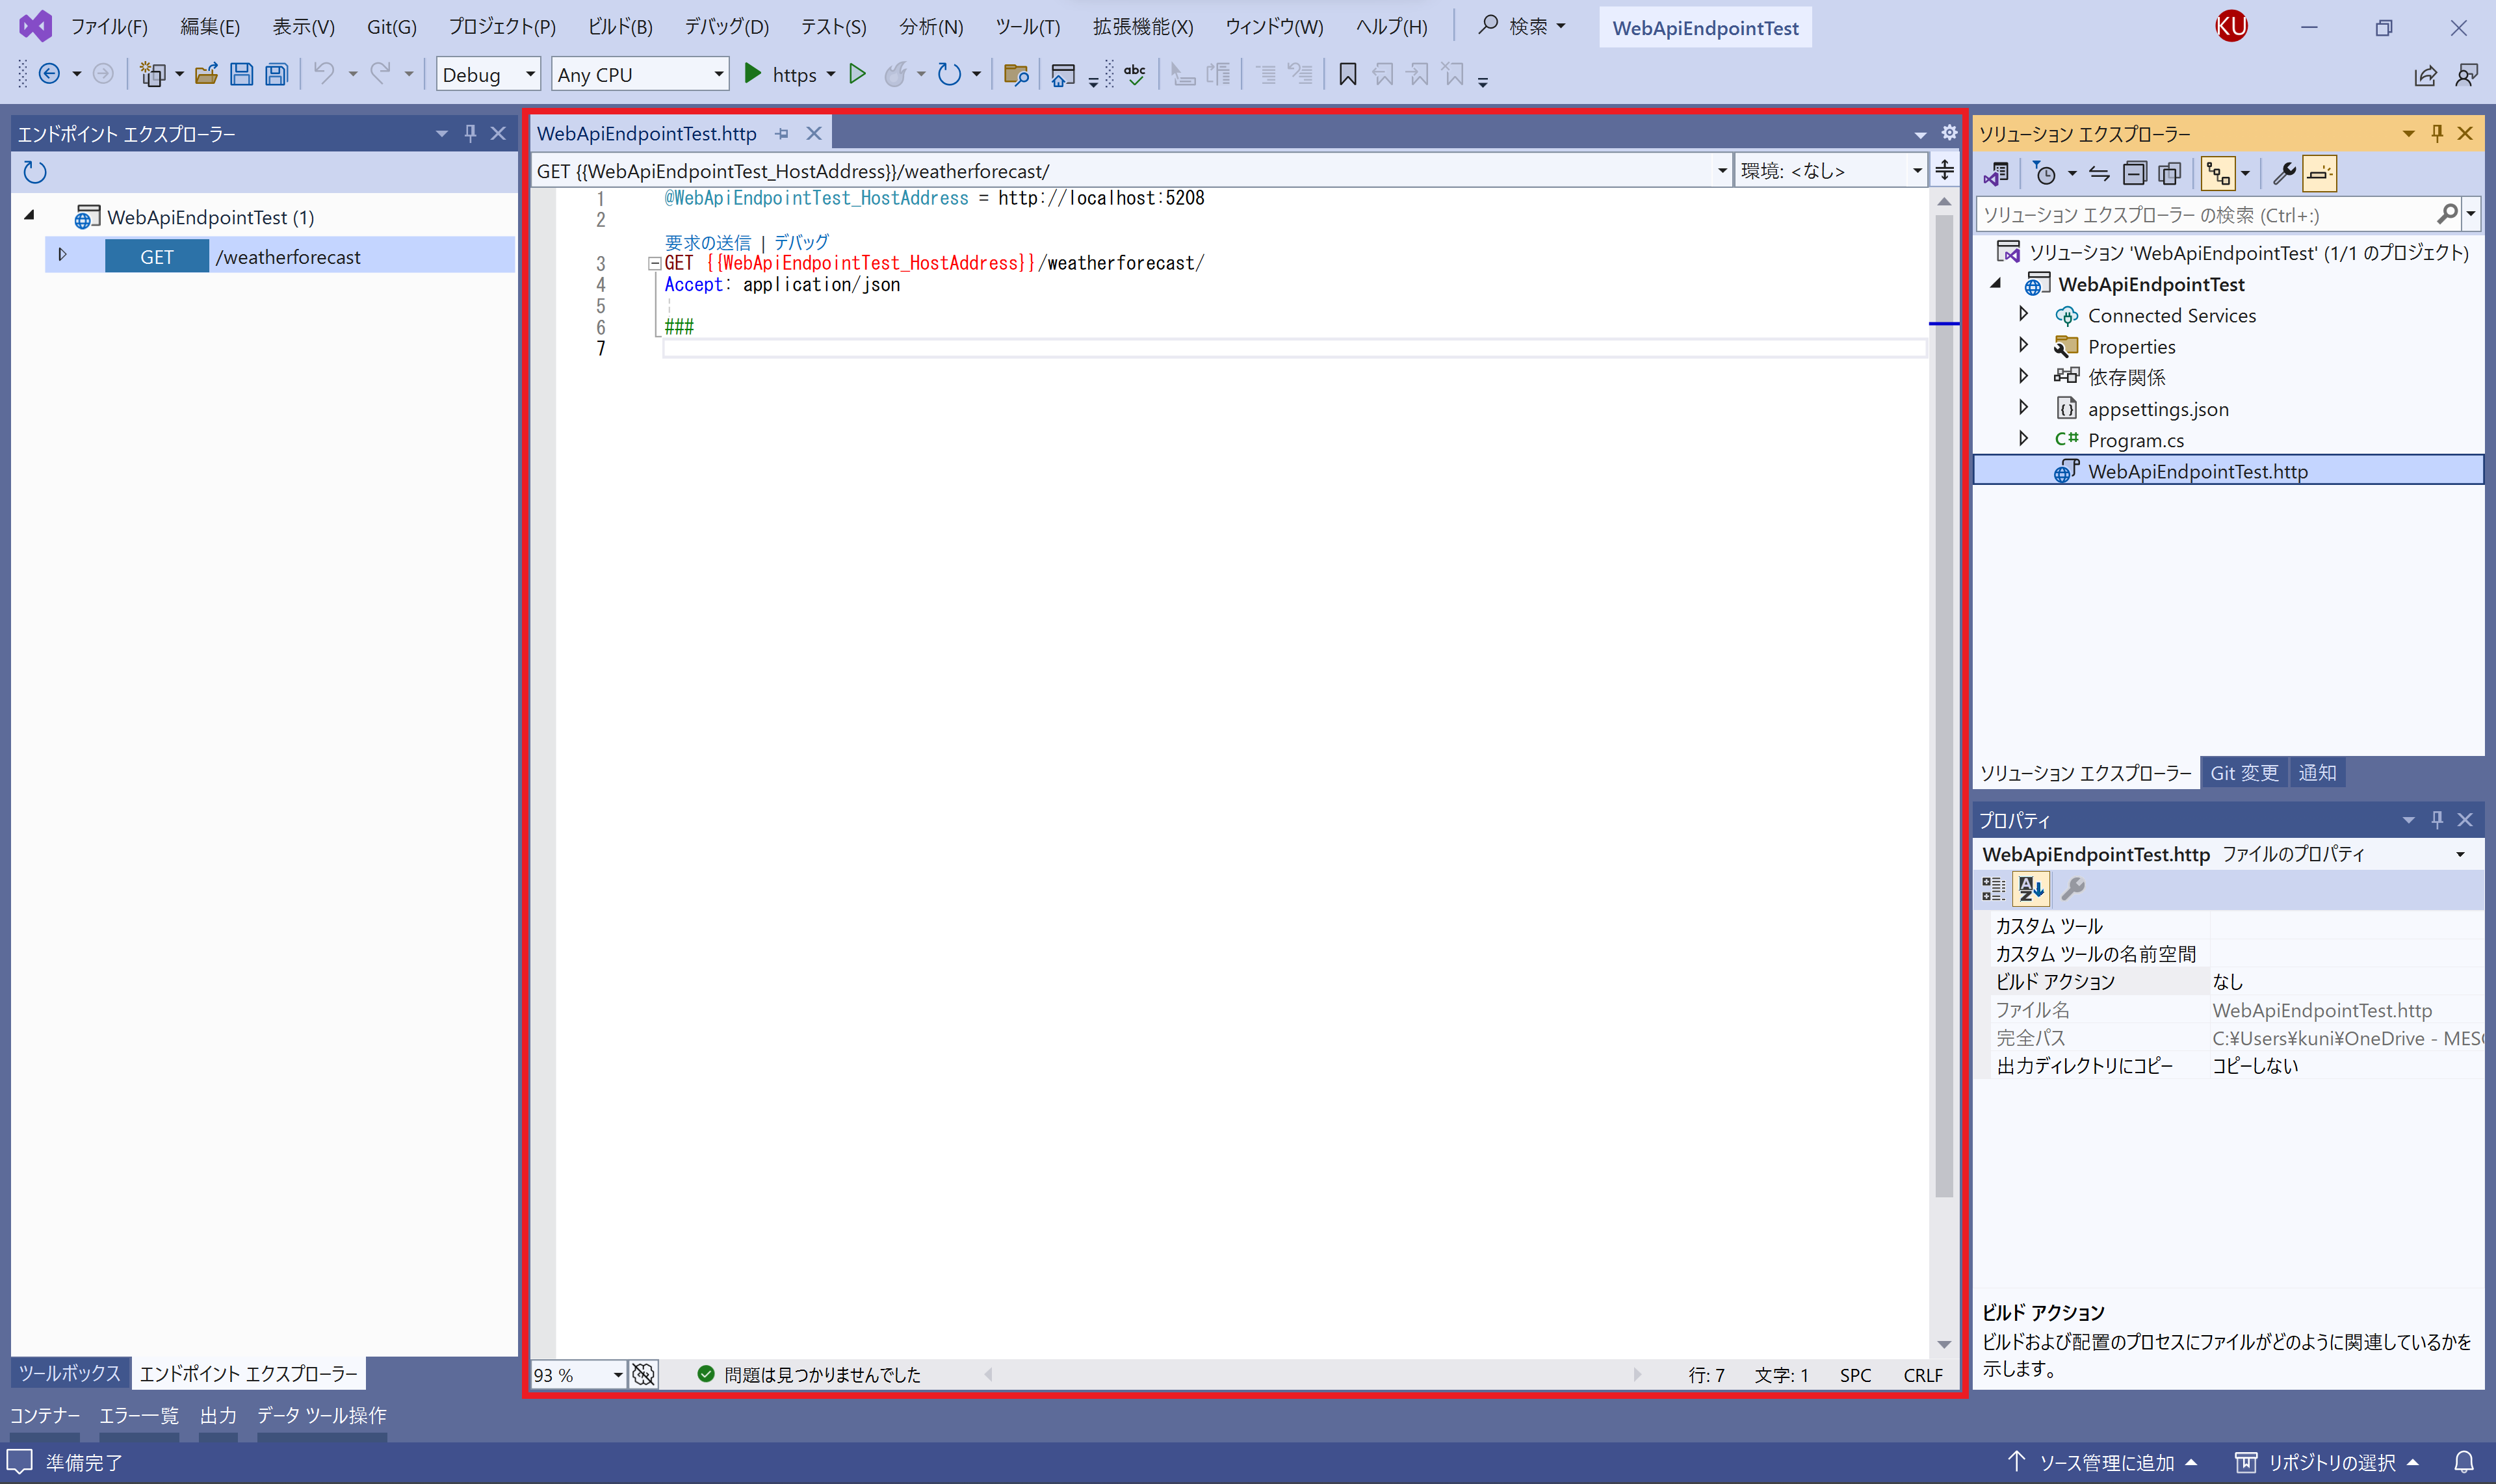The width and height of the screenshot is (2496, 1484).
Task: Collapse all nodes in Solution Explorer
Action: coord(2134,174)
